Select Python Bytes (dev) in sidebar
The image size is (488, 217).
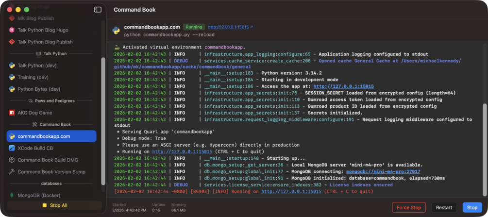[39, 89]
